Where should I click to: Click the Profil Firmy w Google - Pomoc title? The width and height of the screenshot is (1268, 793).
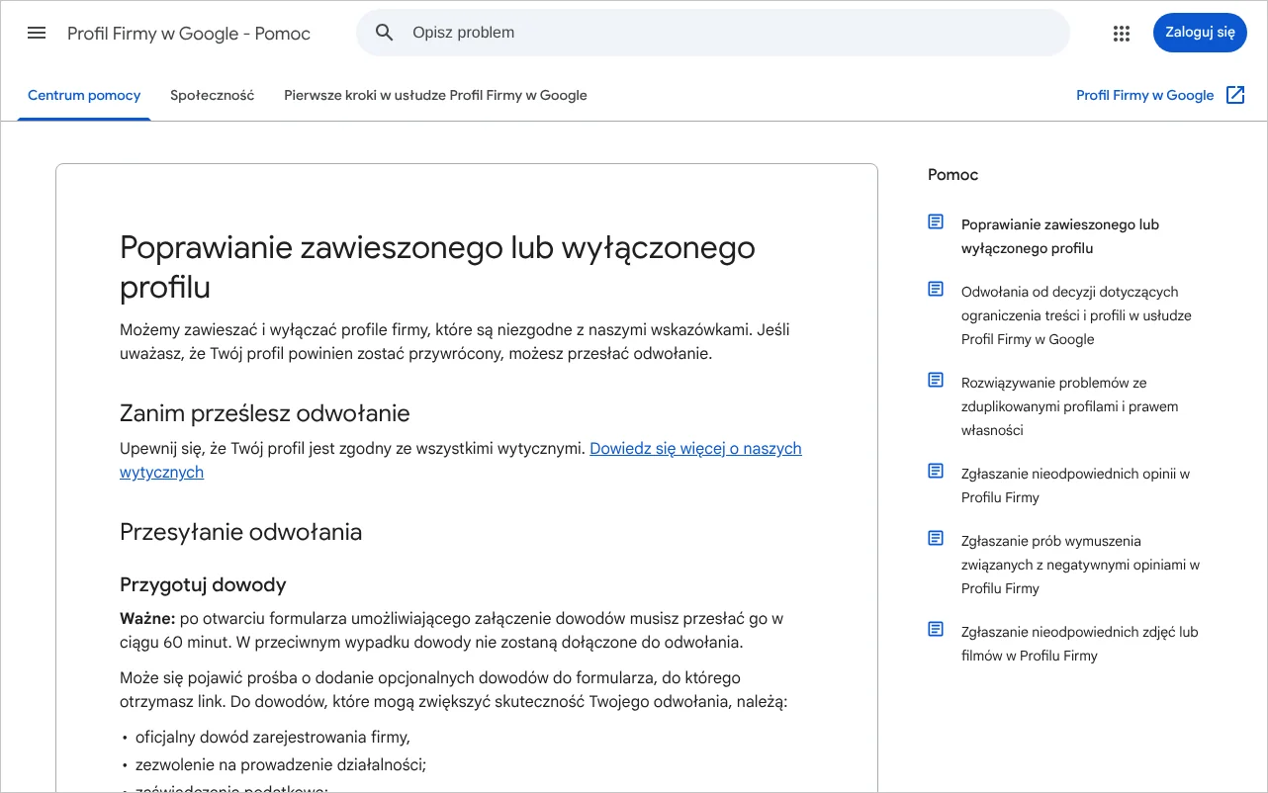(189, 34)
